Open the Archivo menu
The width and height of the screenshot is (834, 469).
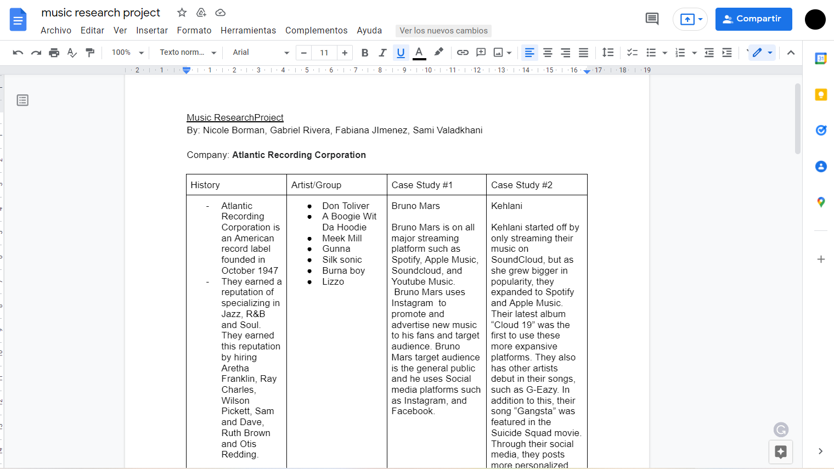click(56, 31)
